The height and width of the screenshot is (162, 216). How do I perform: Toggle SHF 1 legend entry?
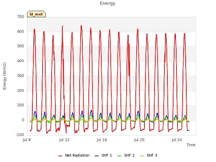click(103, 155)
